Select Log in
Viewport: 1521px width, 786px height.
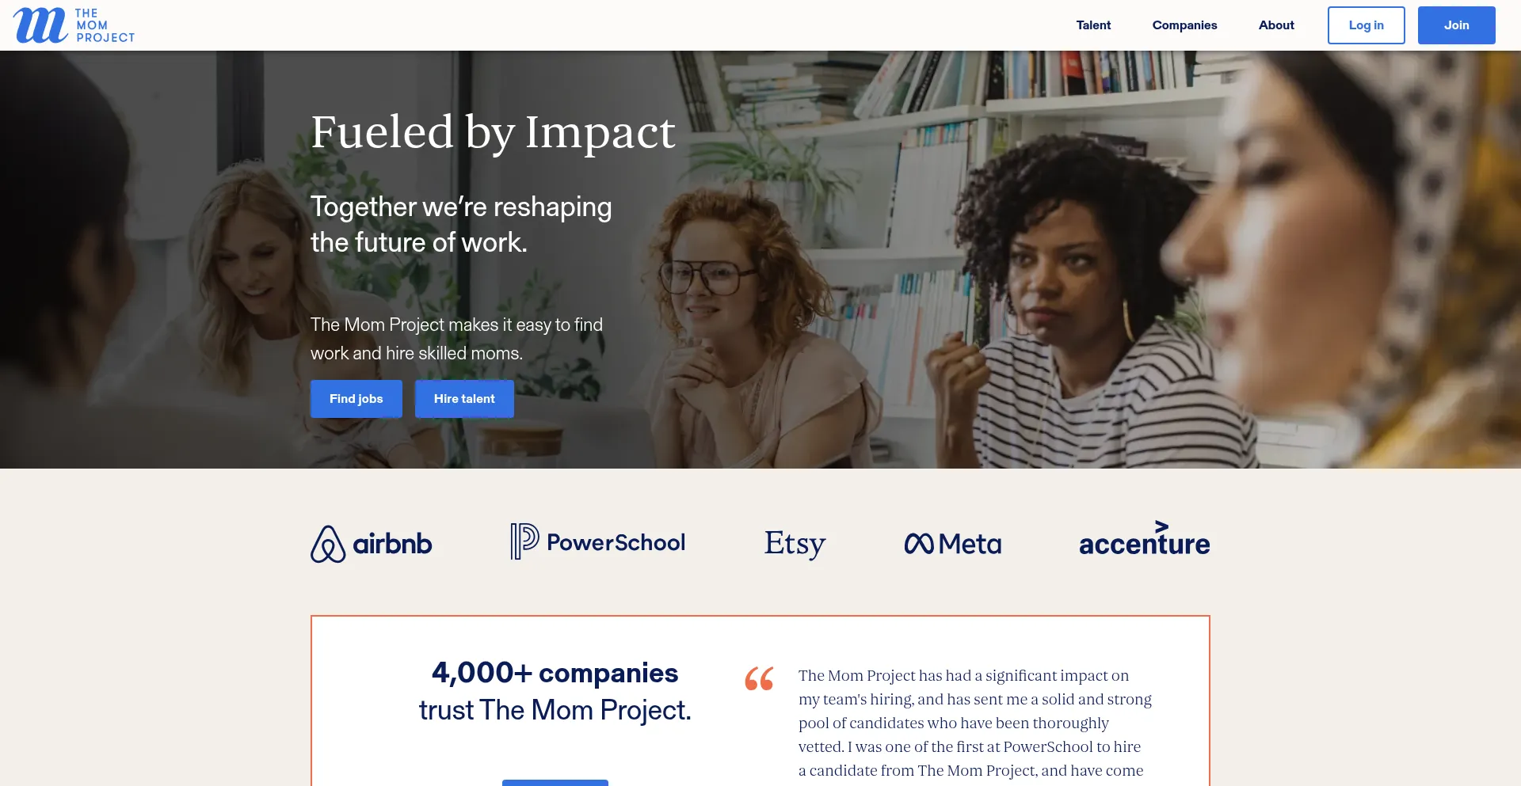(1366, 25)
